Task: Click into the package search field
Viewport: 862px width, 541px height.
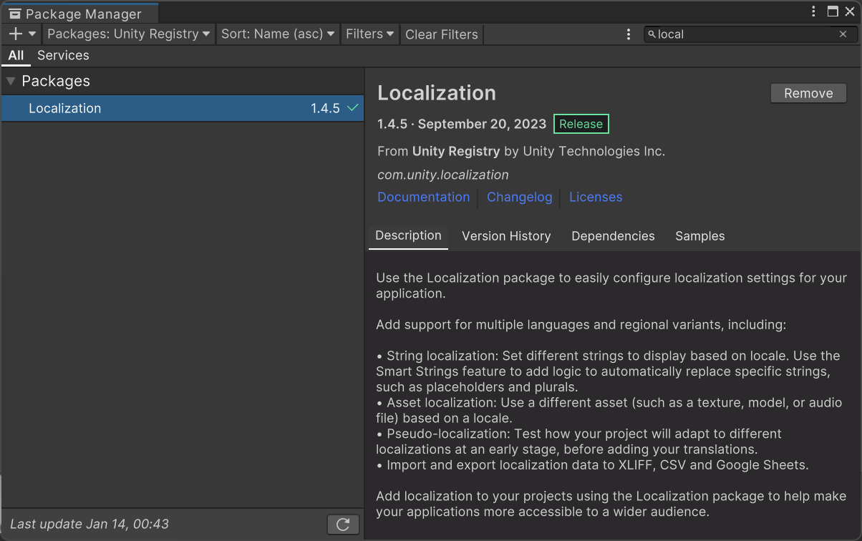Action: pos(745,34)
